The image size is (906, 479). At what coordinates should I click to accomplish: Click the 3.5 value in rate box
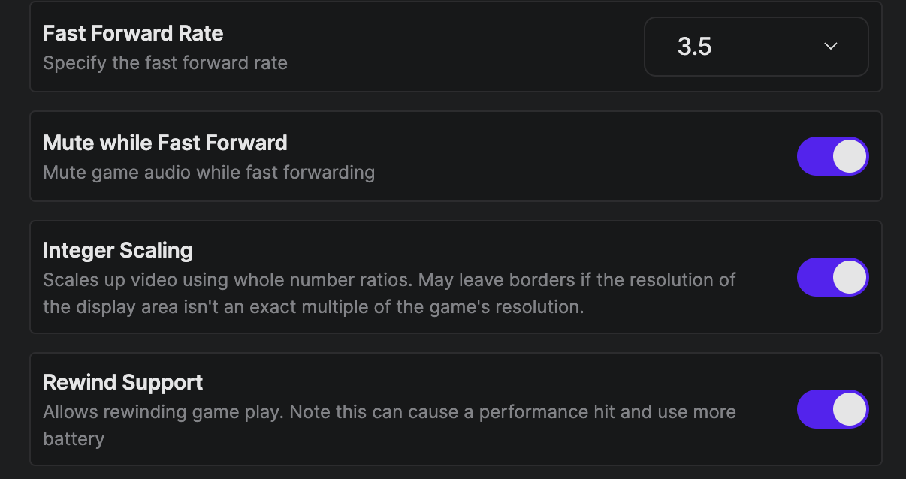[695, 47]
